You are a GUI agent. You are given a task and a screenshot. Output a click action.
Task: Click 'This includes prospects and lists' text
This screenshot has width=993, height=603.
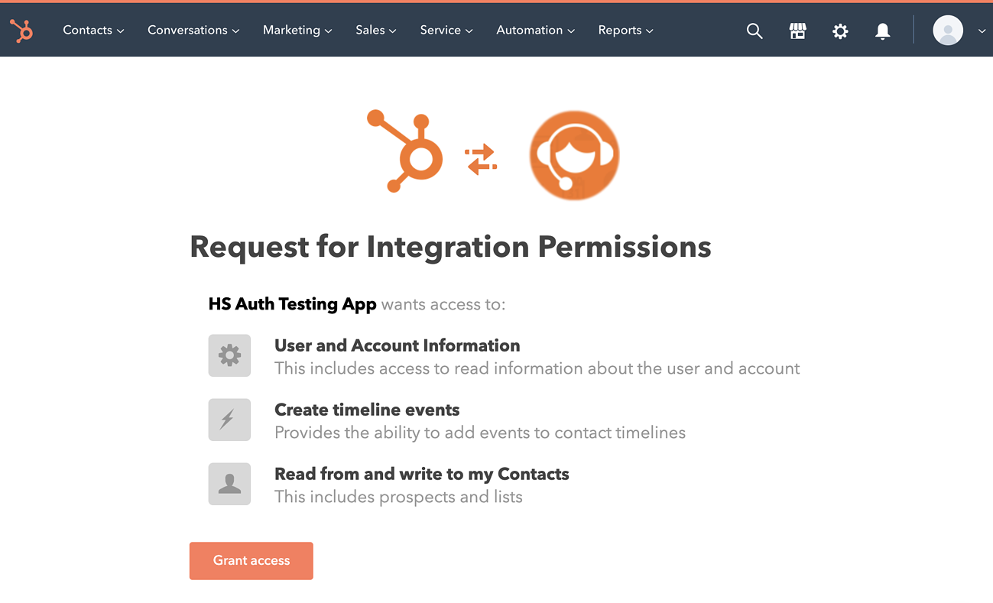[x=398, y=497]
